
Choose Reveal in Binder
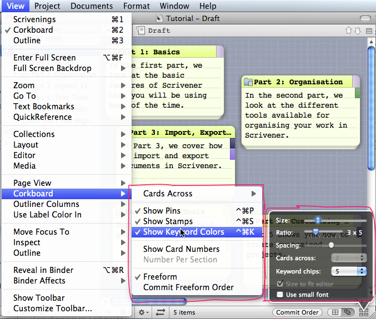tap(67, 270)
